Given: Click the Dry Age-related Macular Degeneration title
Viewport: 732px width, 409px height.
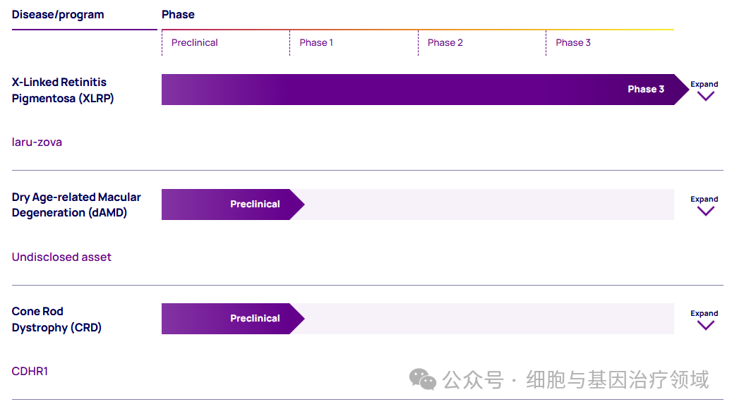Looking at the screenshot, I should [x=76, y=204].
